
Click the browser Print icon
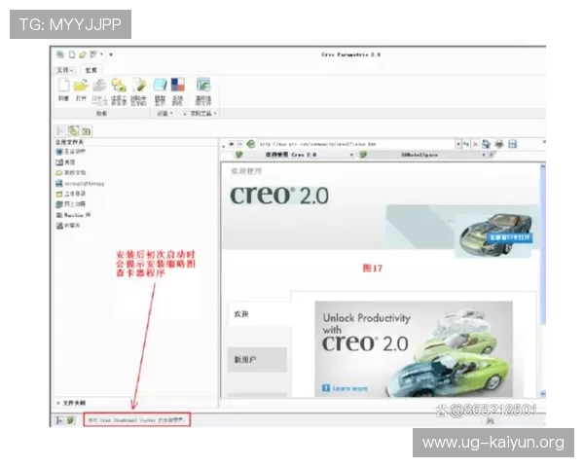point(499,144)
